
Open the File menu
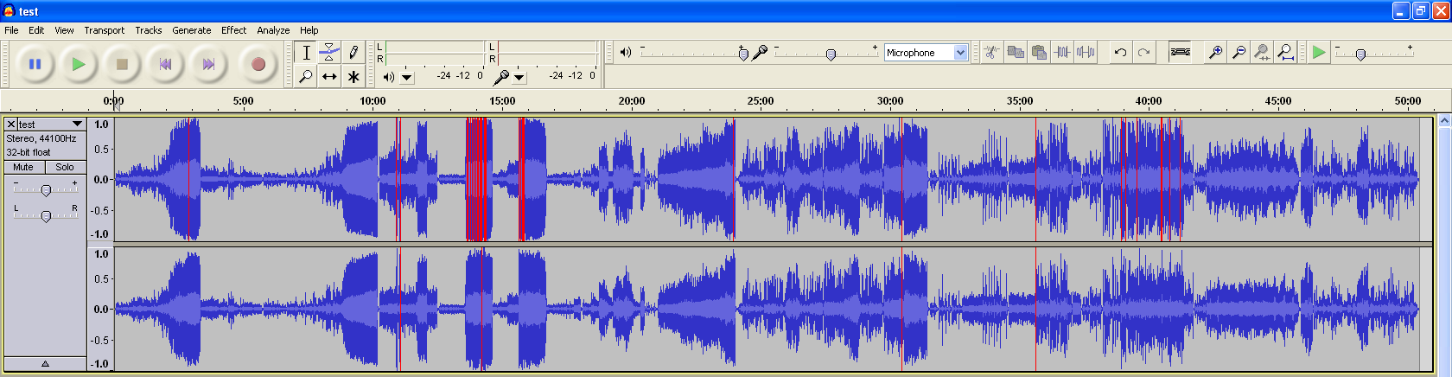coord(11,29)
